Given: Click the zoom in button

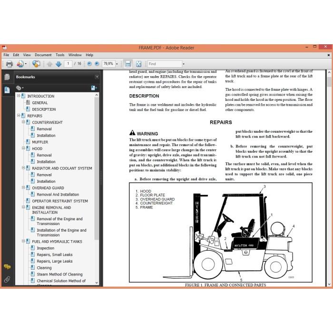Looking at the screenshot, I should point(97,64).
